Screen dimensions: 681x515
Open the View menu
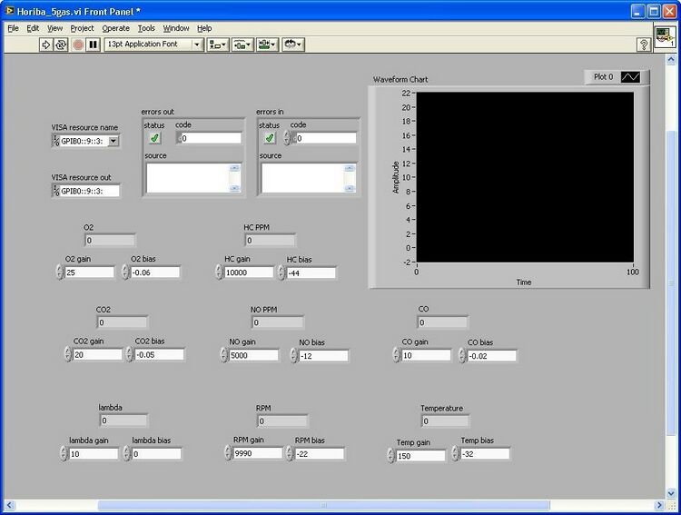pos(54,28)
